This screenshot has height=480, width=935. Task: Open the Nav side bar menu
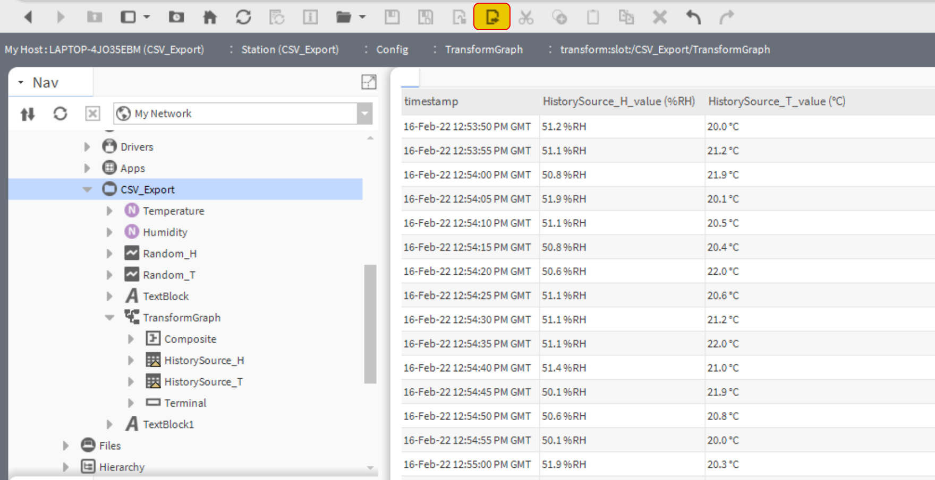point(21,83)
